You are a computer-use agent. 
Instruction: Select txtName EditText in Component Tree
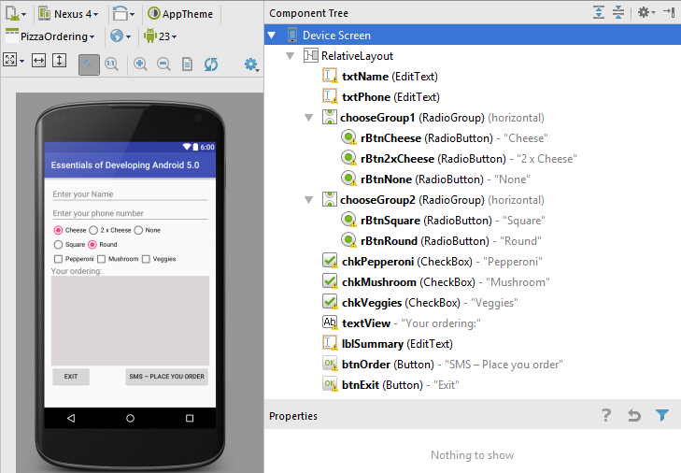380,77
